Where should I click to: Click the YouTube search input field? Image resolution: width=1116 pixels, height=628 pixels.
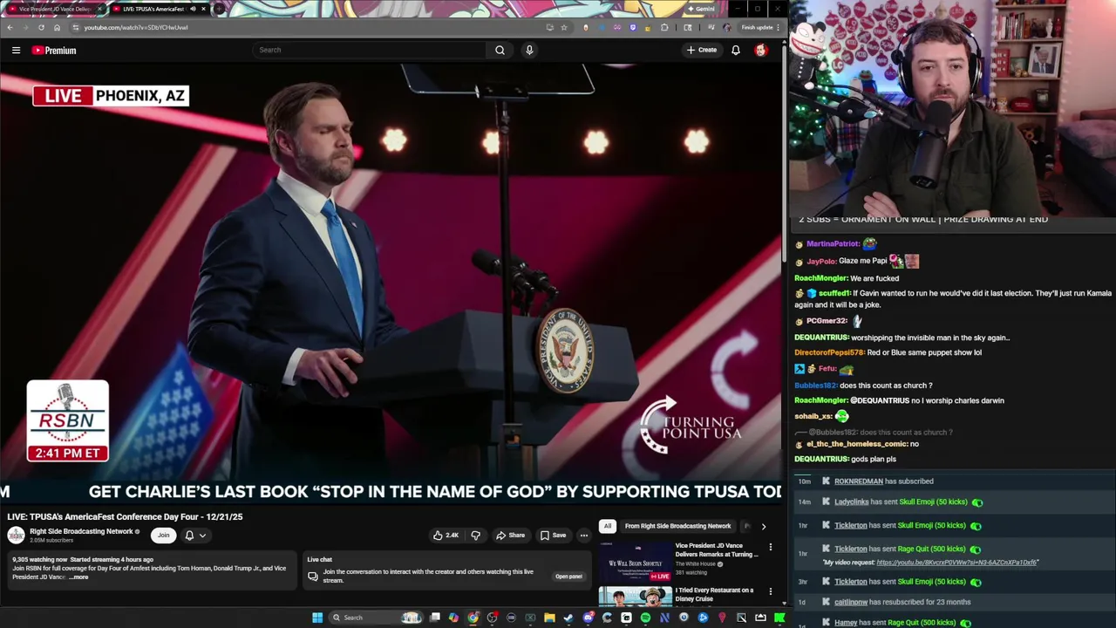pyautogui.click(x=369, y=50)
